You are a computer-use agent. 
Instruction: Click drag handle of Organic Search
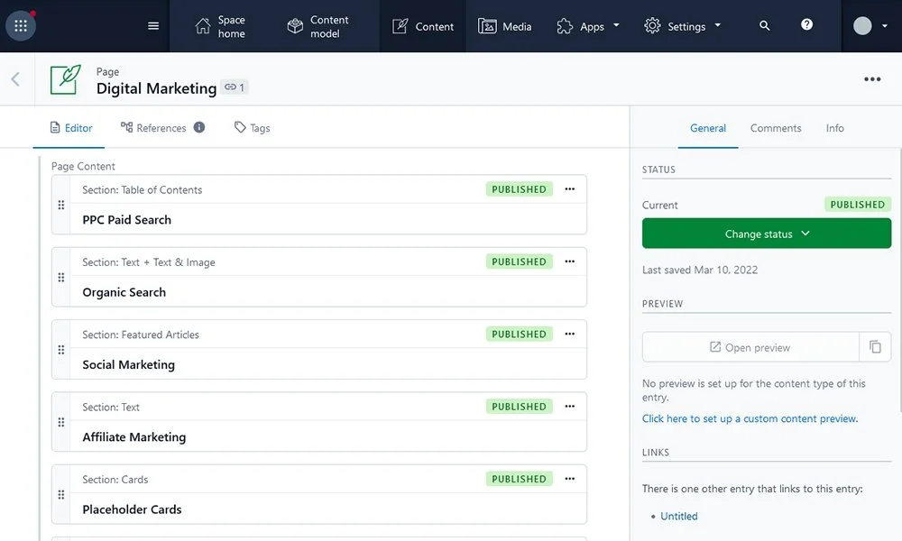coord(61,278)
